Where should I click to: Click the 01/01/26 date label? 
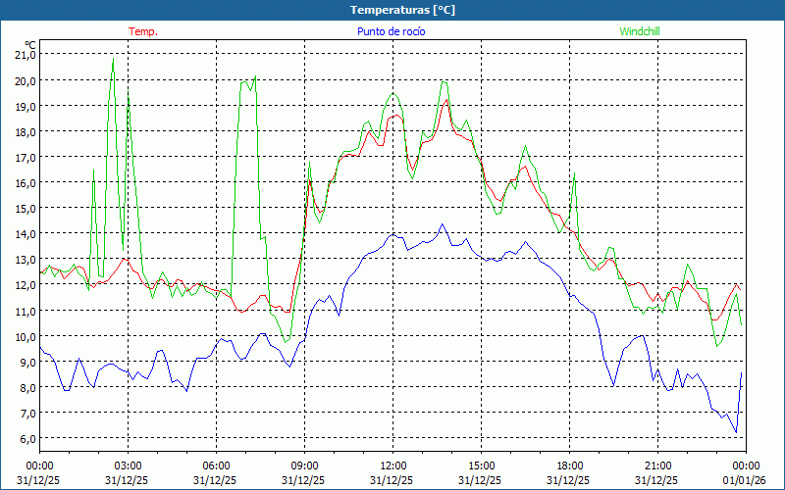coord(746,480)
